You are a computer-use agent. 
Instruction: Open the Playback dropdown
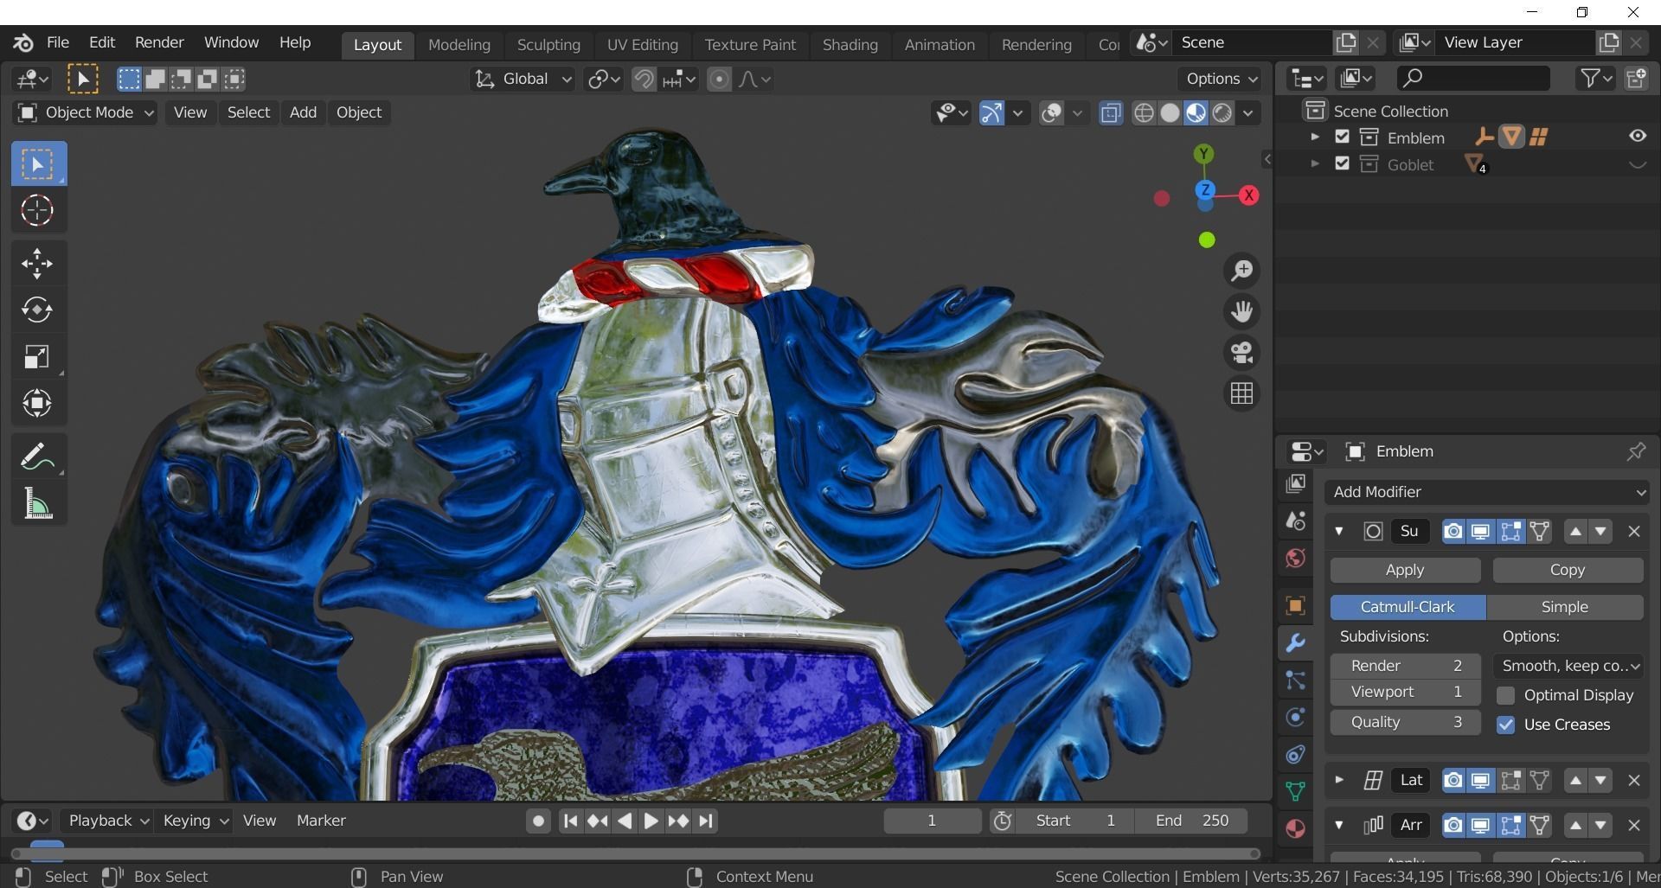coord(108,821)
